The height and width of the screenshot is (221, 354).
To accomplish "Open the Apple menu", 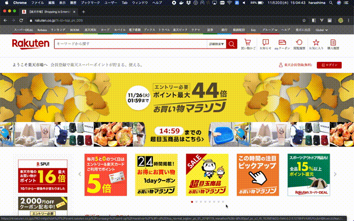I will pyautogui.click(x=7, y=3).
